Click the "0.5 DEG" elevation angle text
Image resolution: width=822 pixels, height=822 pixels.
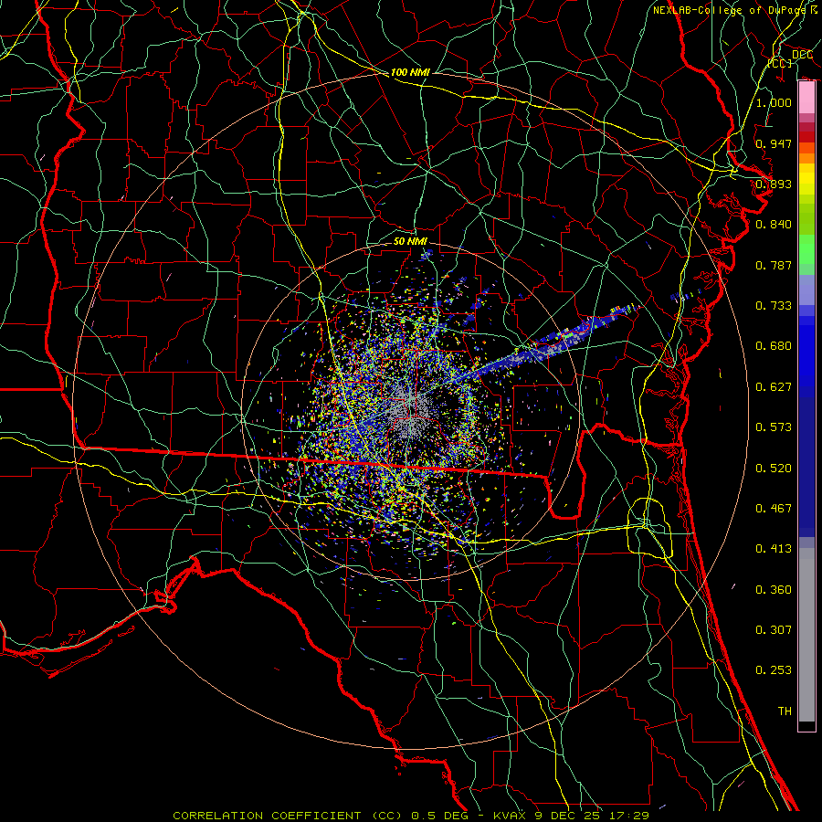[438, 816]
